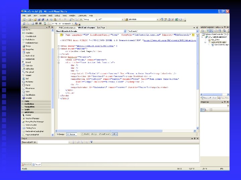Screen dimensions: 241x180
Task: Select the Substitution control in Toolbox
Action: click(x=29, y=95)
